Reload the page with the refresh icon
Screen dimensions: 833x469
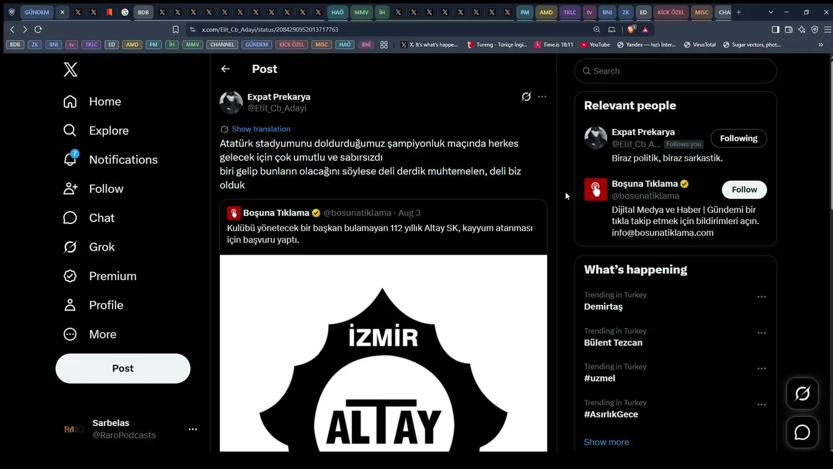point(38,29)
